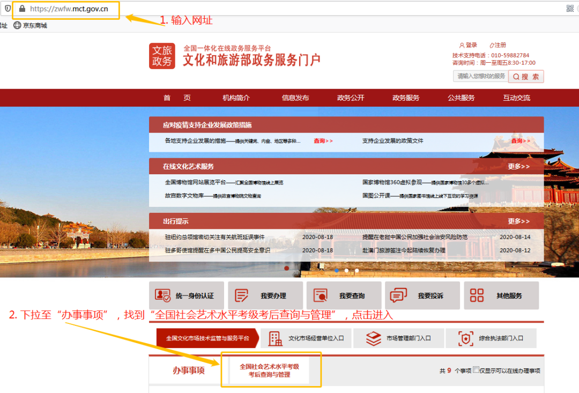This screenshot has height=393, width=579.
Task: Click the shield icon for 综合执法部门入口
Action: point(466,338)
